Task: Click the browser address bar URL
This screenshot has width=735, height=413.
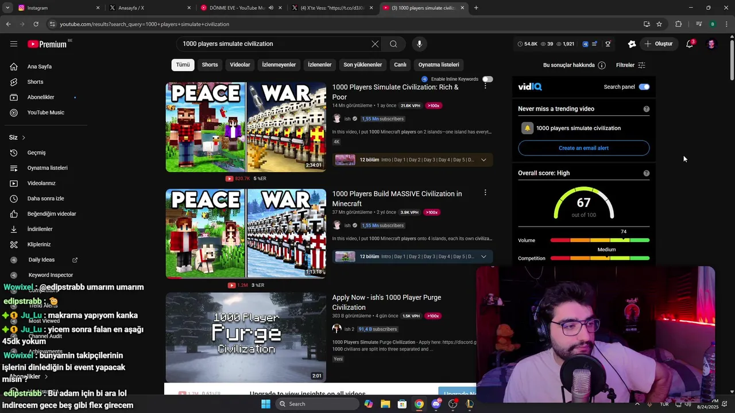Action: (x=144, y=24)
